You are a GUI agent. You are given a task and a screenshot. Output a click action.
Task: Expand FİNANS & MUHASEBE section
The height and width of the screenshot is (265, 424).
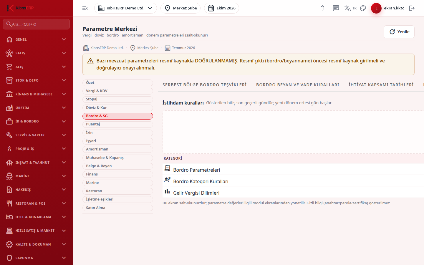tap(37, 94)
